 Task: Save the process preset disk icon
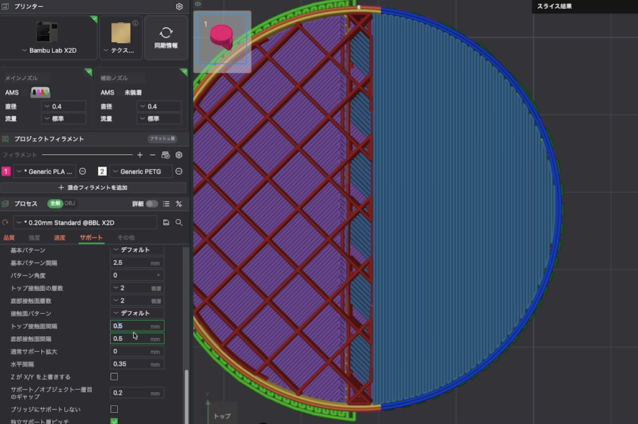pos(166,222)
